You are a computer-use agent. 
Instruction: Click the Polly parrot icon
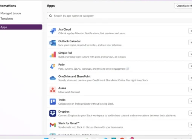click(53, 66)
